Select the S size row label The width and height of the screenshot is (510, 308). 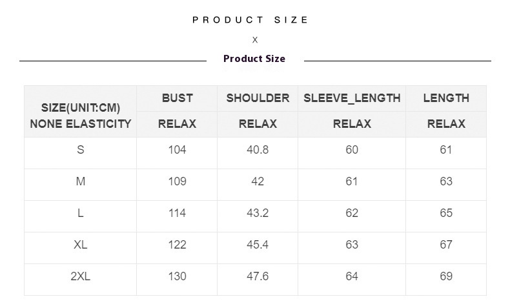point(80,150)
